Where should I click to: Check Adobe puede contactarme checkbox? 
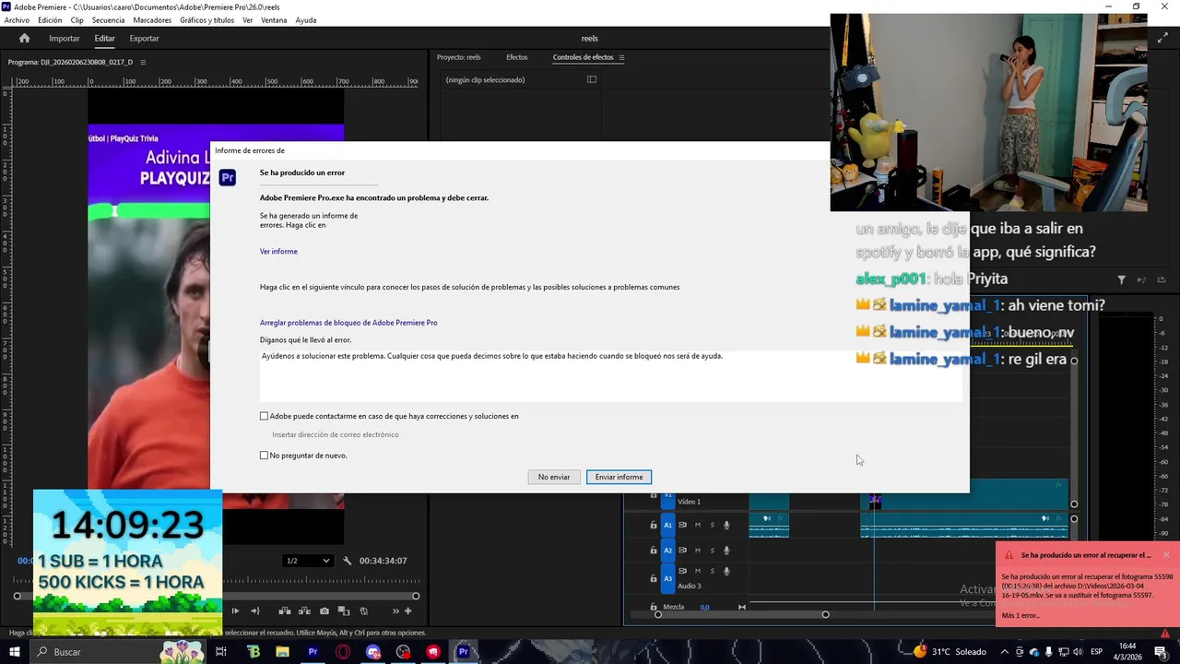pos(265,416)
